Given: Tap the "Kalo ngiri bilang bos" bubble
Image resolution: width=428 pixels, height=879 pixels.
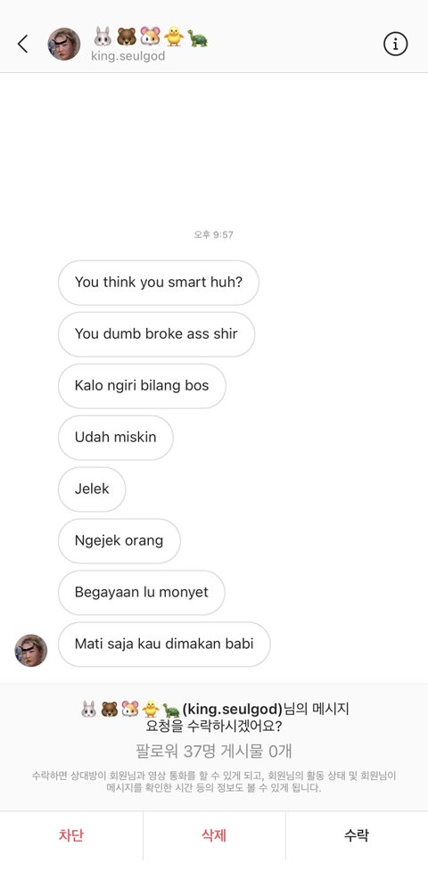Looking at the screenshot, I should [142, 386].
